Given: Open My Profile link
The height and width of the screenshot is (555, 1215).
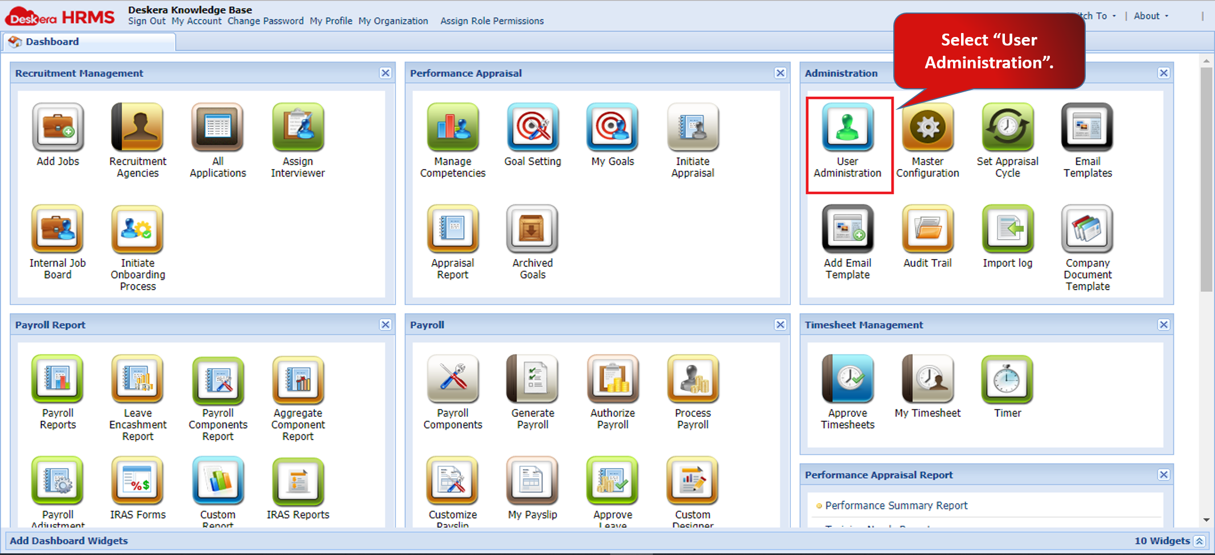Looking at the screenshot, I should [331, 21].
